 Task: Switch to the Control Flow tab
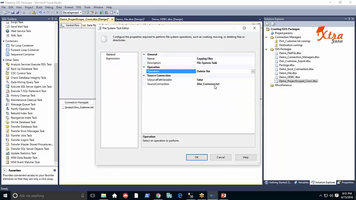tap(71, 25)
